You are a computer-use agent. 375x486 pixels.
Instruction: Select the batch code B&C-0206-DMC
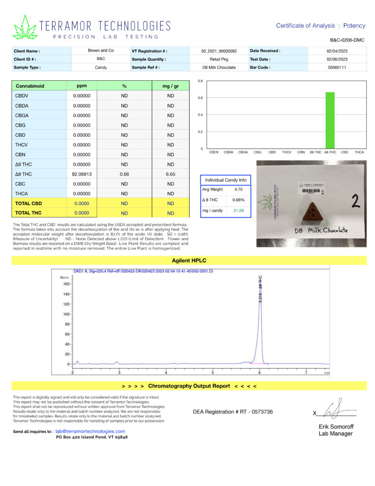[x=347, y=40]
